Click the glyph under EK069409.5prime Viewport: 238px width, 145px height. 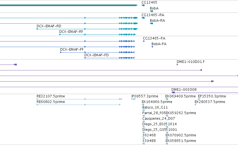point(167,99)
